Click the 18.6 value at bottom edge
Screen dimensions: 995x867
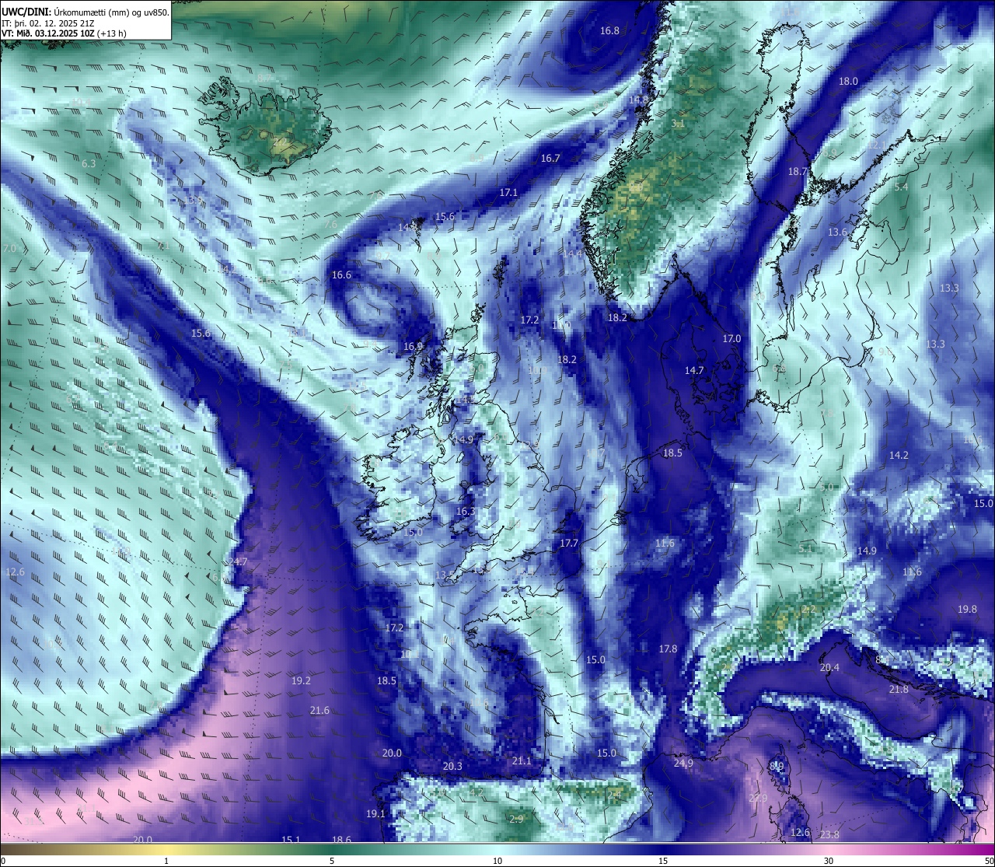(x=341, y=840)
